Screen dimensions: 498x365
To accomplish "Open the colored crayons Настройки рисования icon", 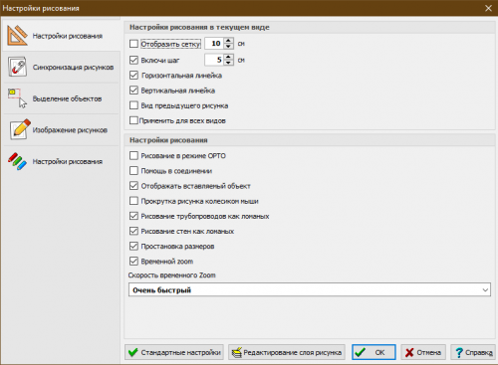I will [x=17, y=161].
